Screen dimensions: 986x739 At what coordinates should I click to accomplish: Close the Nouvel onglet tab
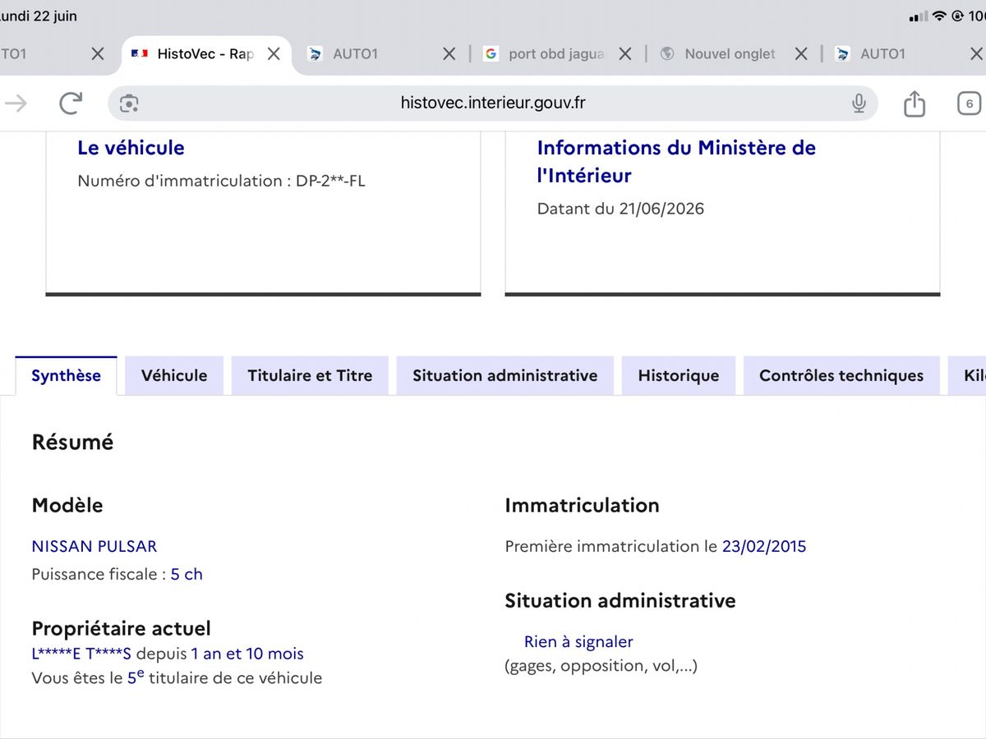(801, 53)
